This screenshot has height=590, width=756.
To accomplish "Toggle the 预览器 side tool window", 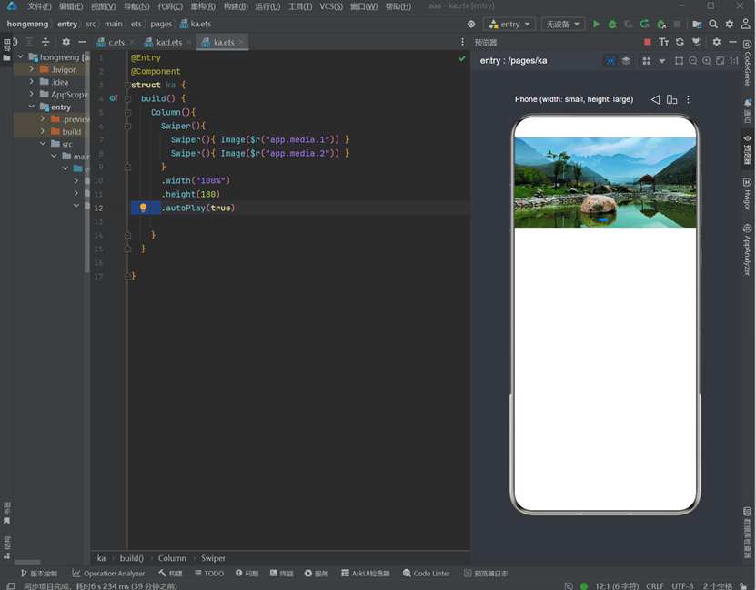I will (747, 149).
